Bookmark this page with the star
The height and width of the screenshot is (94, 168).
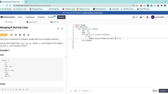click(137, 5)
